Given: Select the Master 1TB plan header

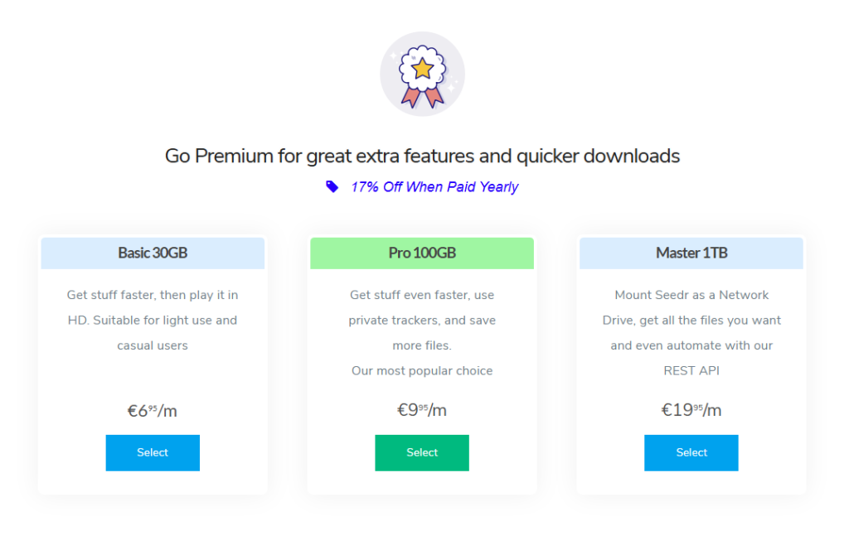Looking at the screenshot, I should 691,253.
